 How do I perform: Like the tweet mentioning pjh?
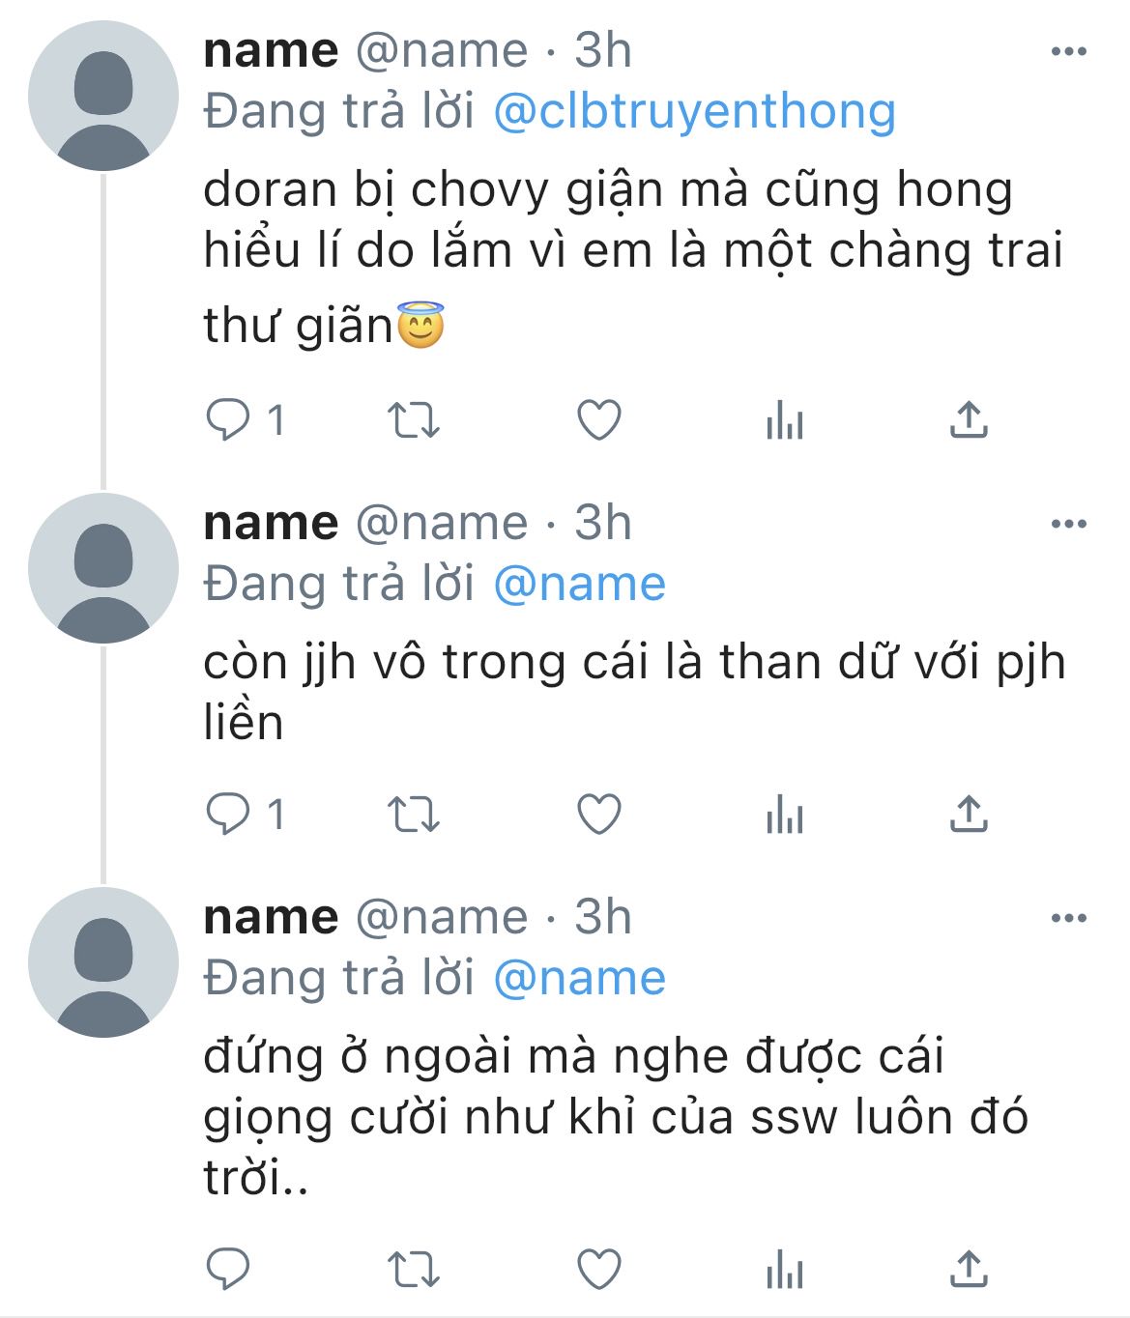[599, 815]
